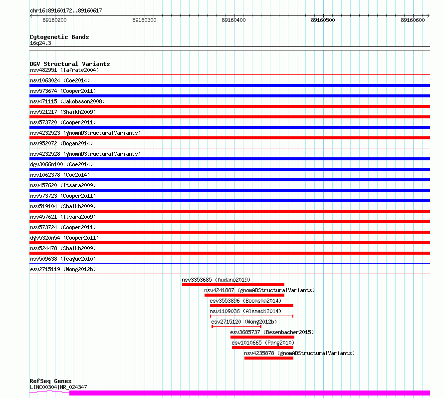Viewport: 444px width, 398px height.
Task: Select the nsv524478 (Shaikh2009) label
Action: coord(63,248)
